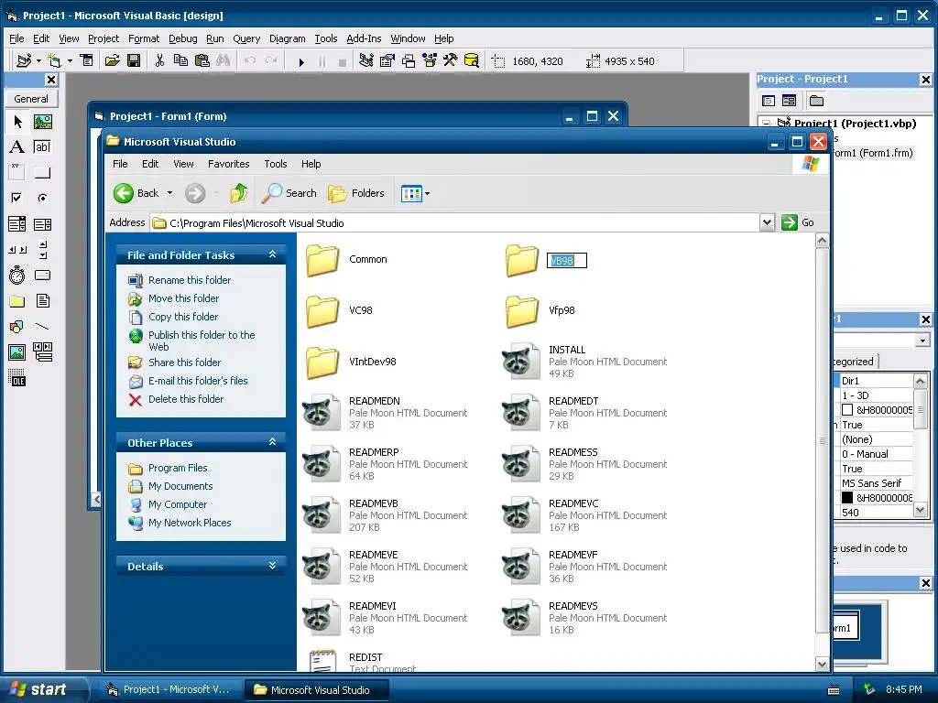938x703 pixels.
Task: Save the project using the toolbar
Action: pyautogui.click(x=134, y=61)
